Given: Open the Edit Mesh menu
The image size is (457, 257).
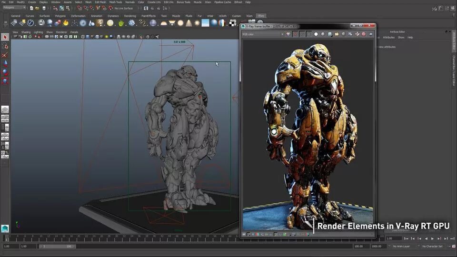Looking at the screenshot, I should (x=100, y=2).
